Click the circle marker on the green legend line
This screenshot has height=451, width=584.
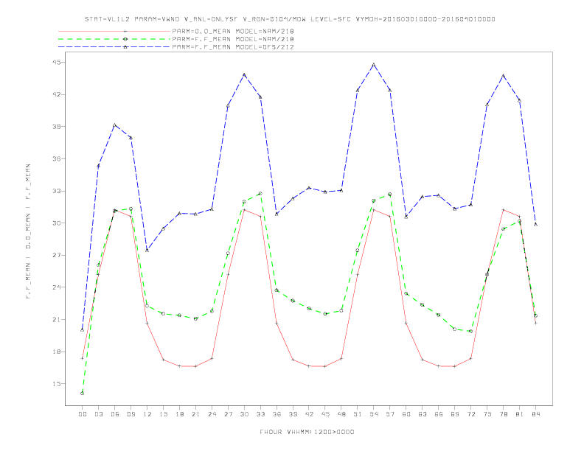tap(125, 39)
